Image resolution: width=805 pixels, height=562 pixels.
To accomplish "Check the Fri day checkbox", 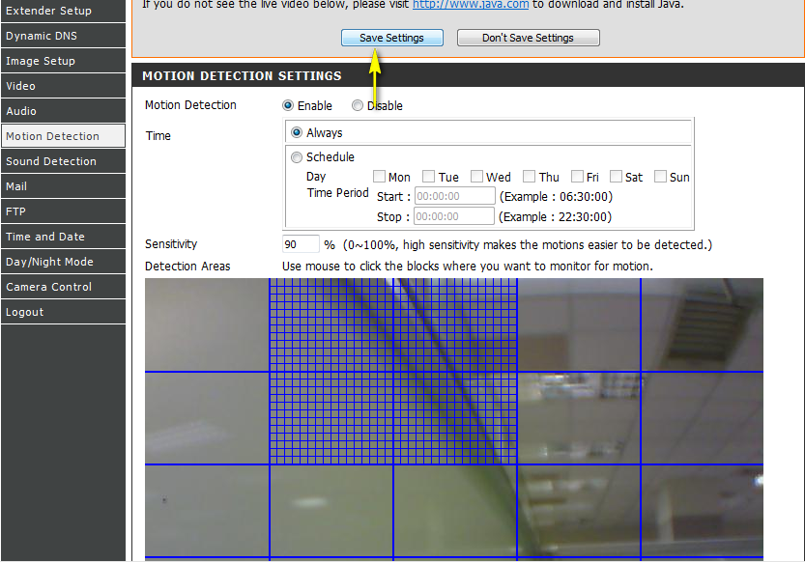I will pyautogui.click(x=578, y=177).
